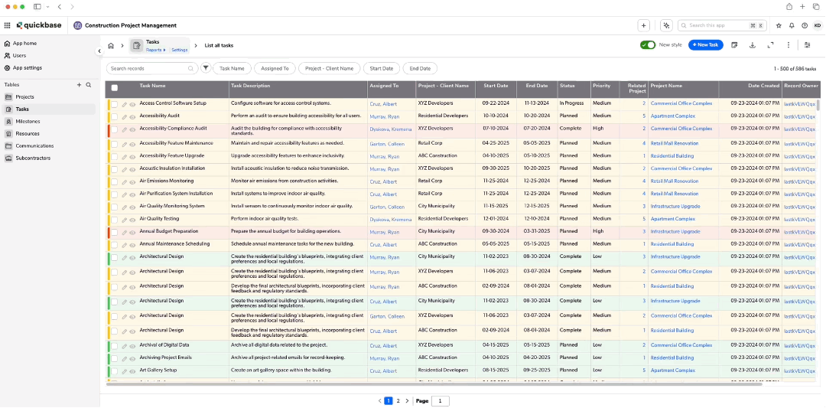Click the vertical scrollbar of the table
This screenshot has height=408, width=826.
pos(818,105)
